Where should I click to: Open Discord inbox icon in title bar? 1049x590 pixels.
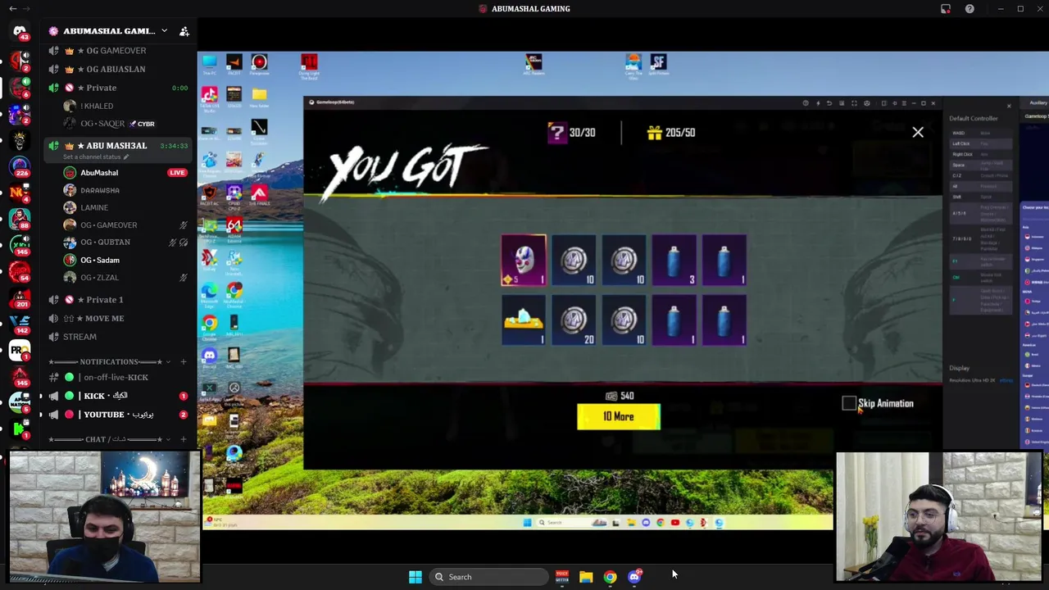[946, 9]
